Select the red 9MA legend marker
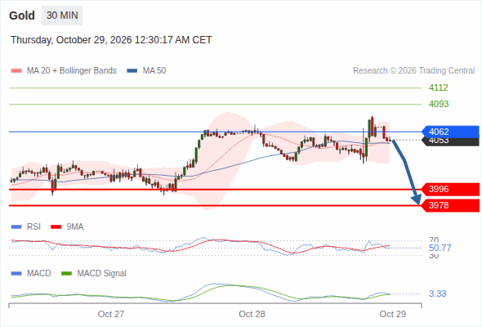Image resolution: width=482 pixels, height=327 pixels. pyautogui.click(x=56, y=227)
